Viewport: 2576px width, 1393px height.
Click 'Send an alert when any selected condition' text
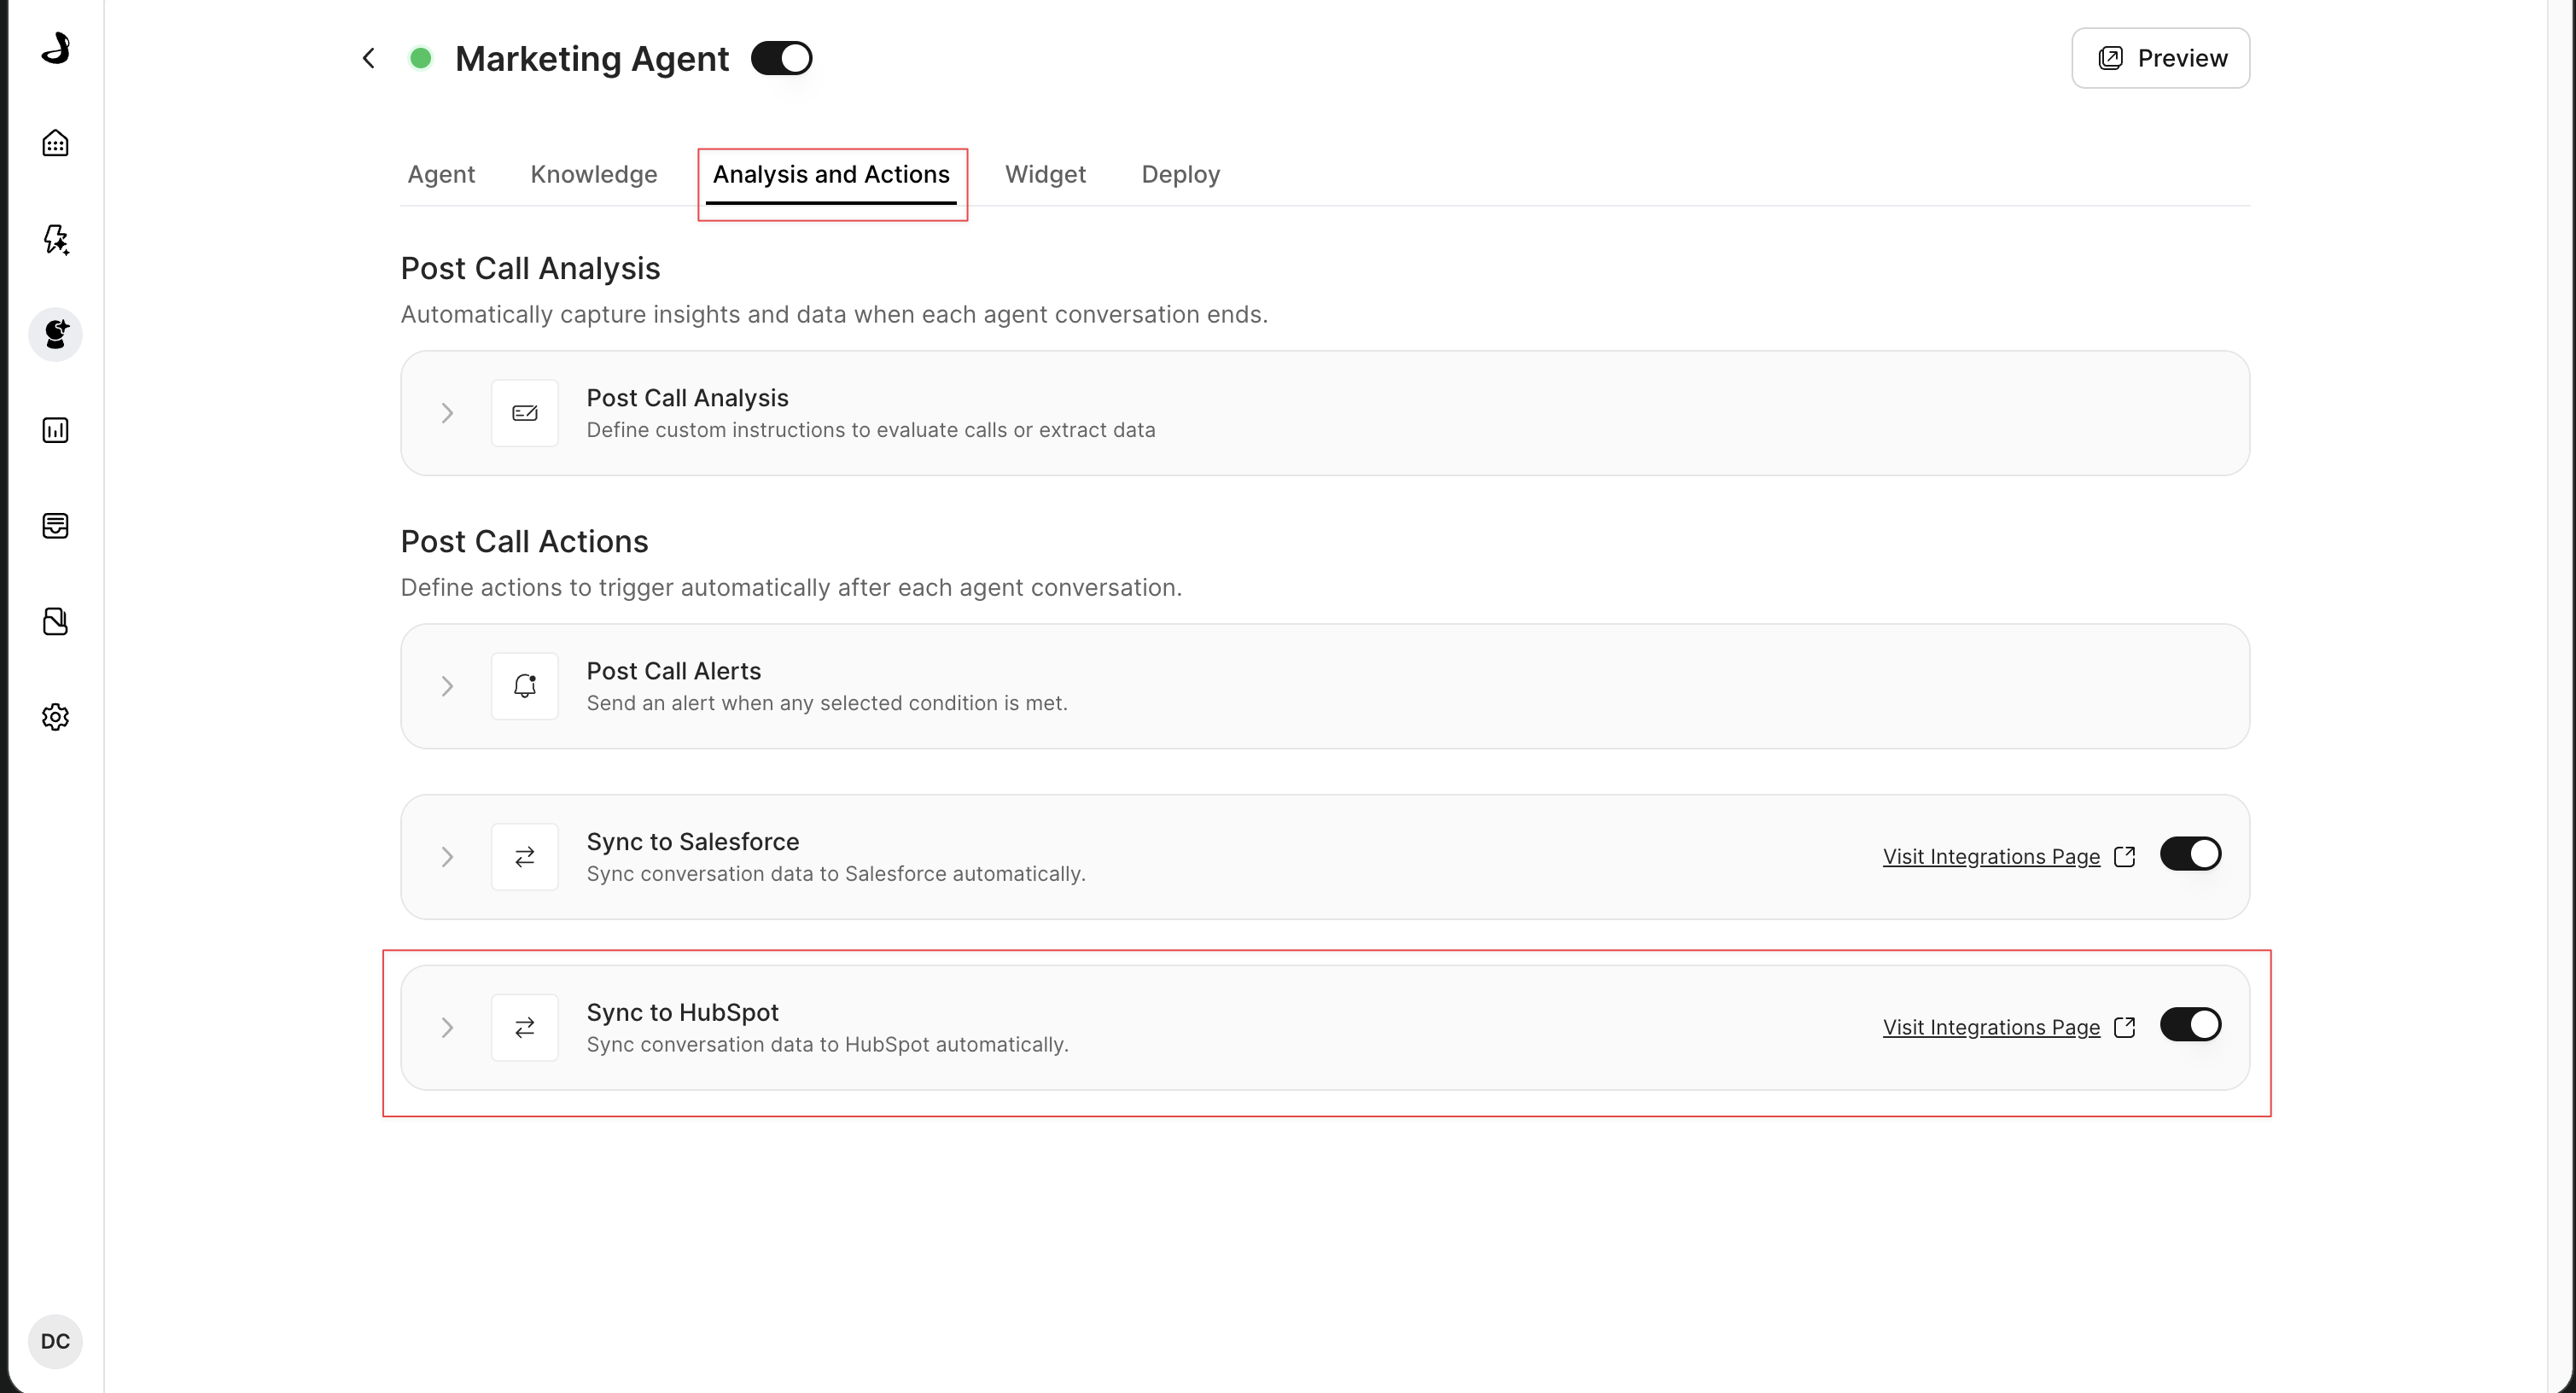point(827,703)
